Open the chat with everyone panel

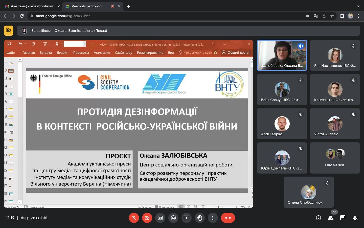[x=343, y=218]
